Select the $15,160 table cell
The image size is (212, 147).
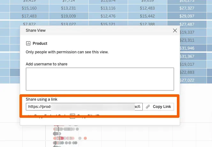(x=29, y=8)
